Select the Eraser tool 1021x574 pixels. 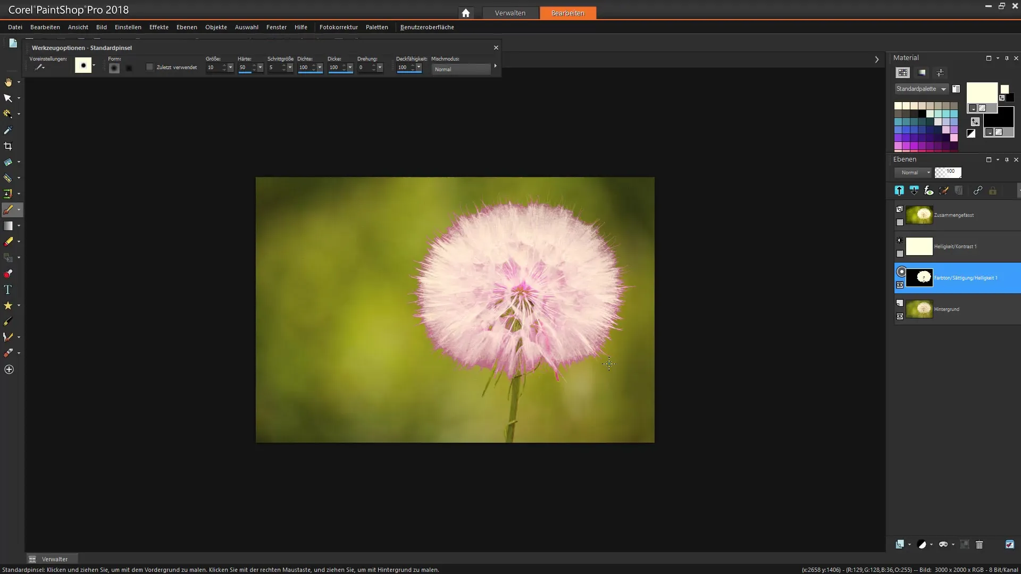coord(9,242)
